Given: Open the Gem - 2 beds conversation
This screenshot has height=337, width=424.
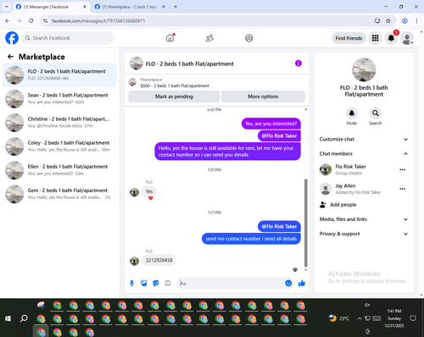Looking at the screenshot, I should click(x=59, y=194).
